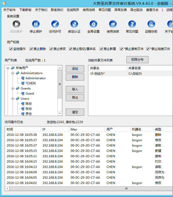Click the 清空 button
This screenshot has height=197, width=173.
point(75,112)
